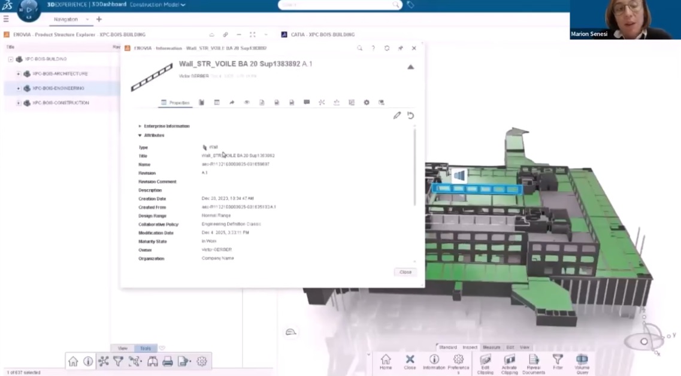
Task: Expand the XPC-BOIS-ARCHITECTURE tree node
Action: pos(19,74)
